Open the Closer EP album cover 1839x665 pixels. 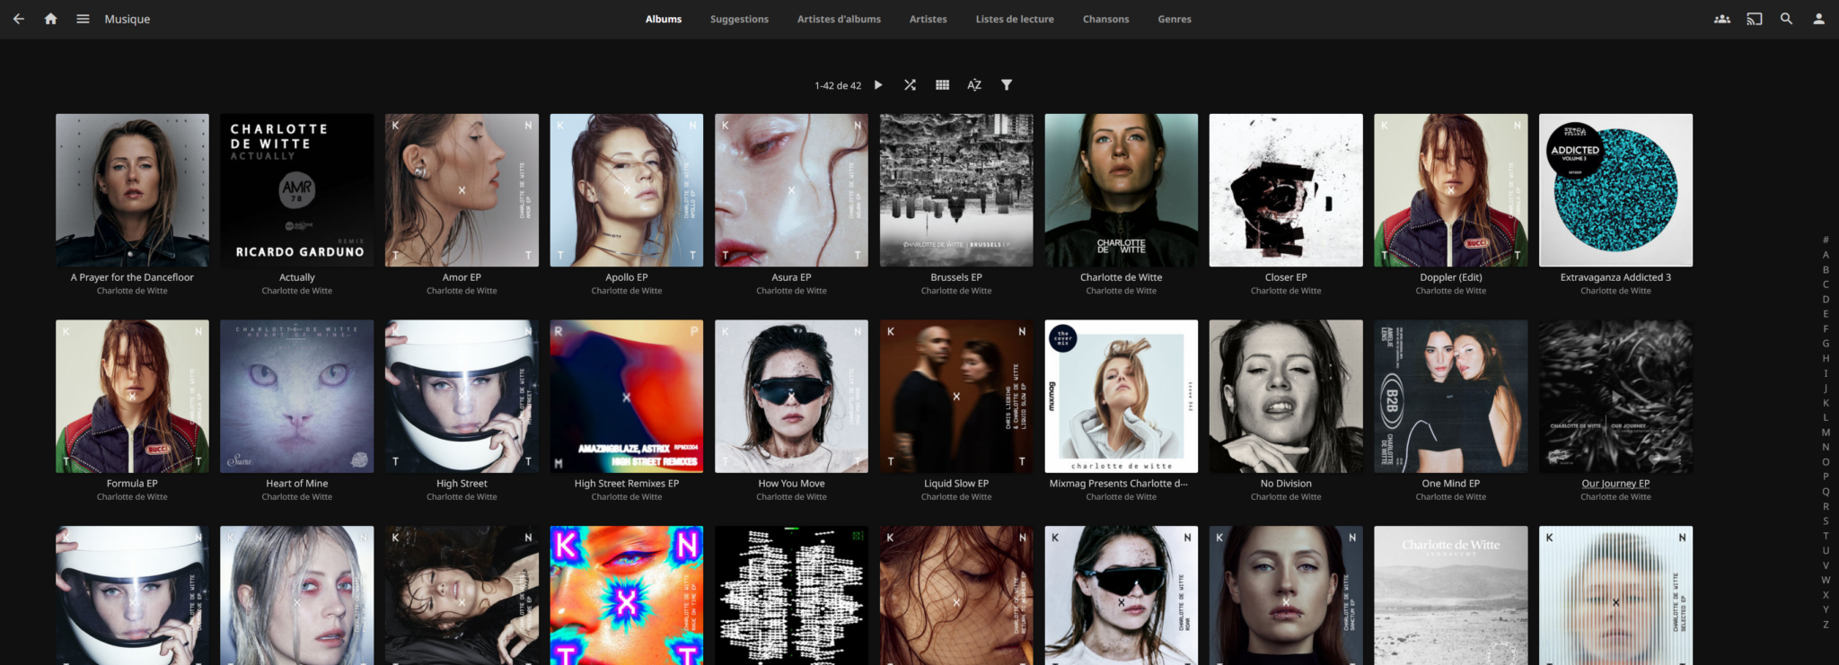pos(1286,190)
